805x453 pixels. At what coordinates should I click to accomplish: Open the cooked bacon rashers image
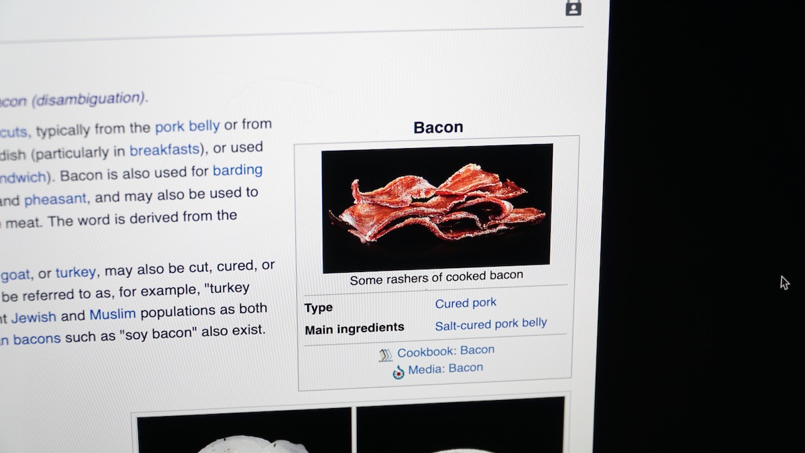(x=437, y=207)
